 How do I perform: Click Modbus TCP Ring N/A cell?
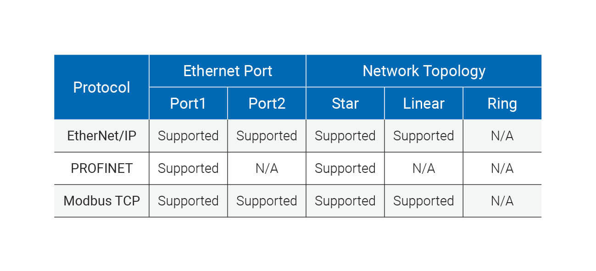502,201
